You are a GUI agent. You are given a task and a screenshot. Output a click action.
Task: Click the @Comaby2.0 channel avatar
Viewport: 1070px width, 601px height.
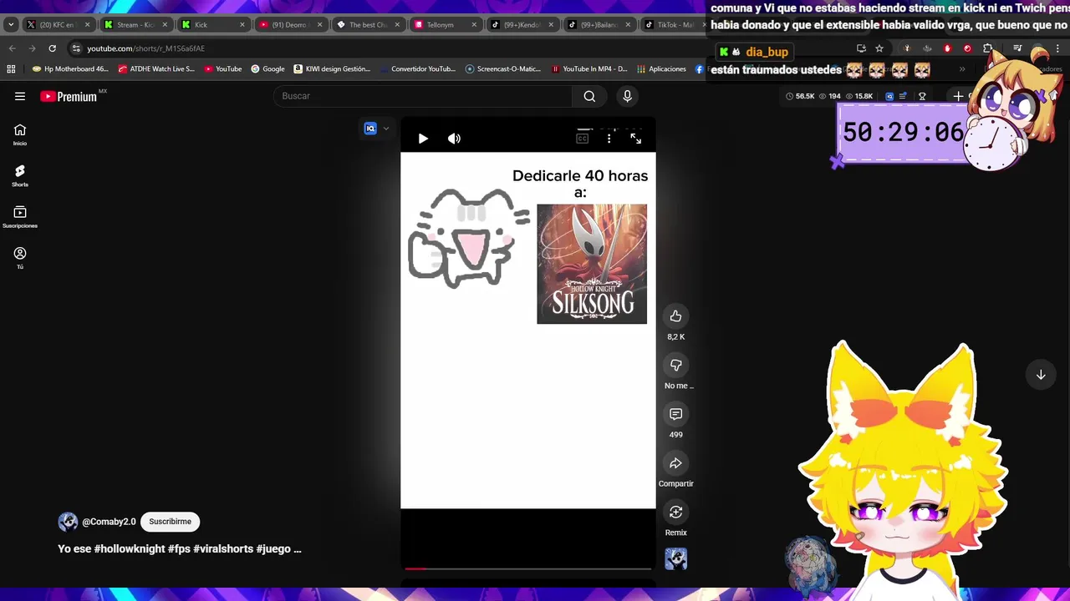coord(68,522)
